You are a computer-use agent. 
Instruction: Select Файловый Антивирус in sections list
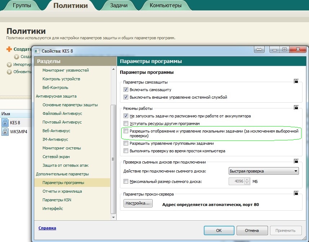[x=62, y=113]
